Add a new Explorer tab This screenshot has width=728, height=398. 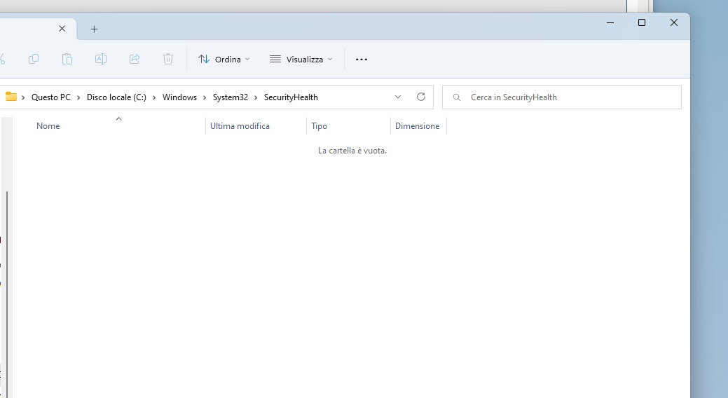coord(95,29)
